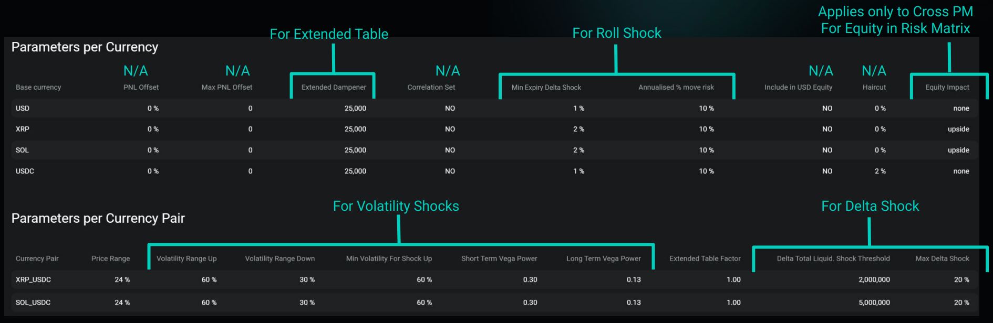Click the Volatility Range Up header
Image resolution: width=993 pixels, height=323 pixels.
(x=186, y=259)
